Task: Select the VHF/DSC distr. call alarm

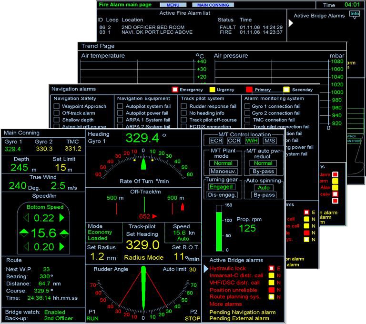Action: pos(234,283)
